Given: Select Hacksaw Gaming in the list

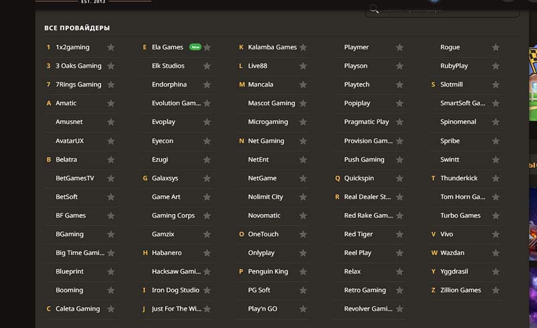Looking at the screenshot, I should point(176,272).
